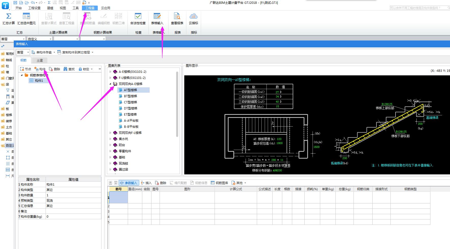Open 查看报表 report viewer
450x249 pixels.
[177, 19]
